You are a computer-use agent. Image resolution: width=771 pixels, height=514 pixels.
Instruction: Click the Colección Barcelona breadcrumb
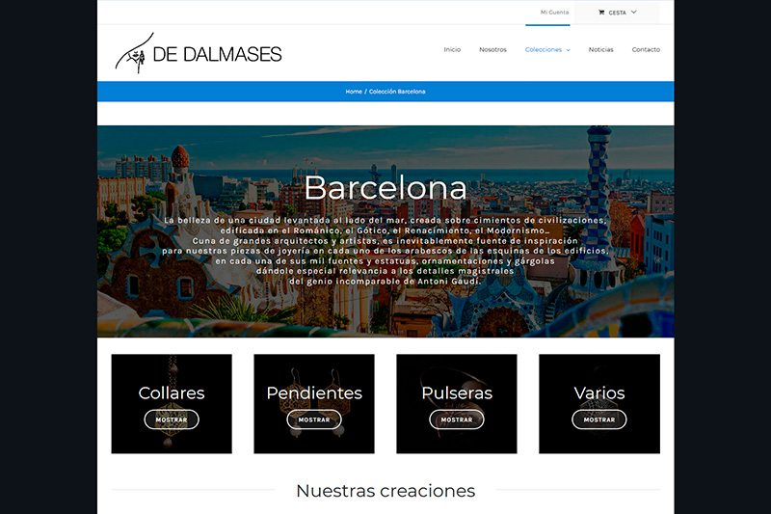click(397, 92)
